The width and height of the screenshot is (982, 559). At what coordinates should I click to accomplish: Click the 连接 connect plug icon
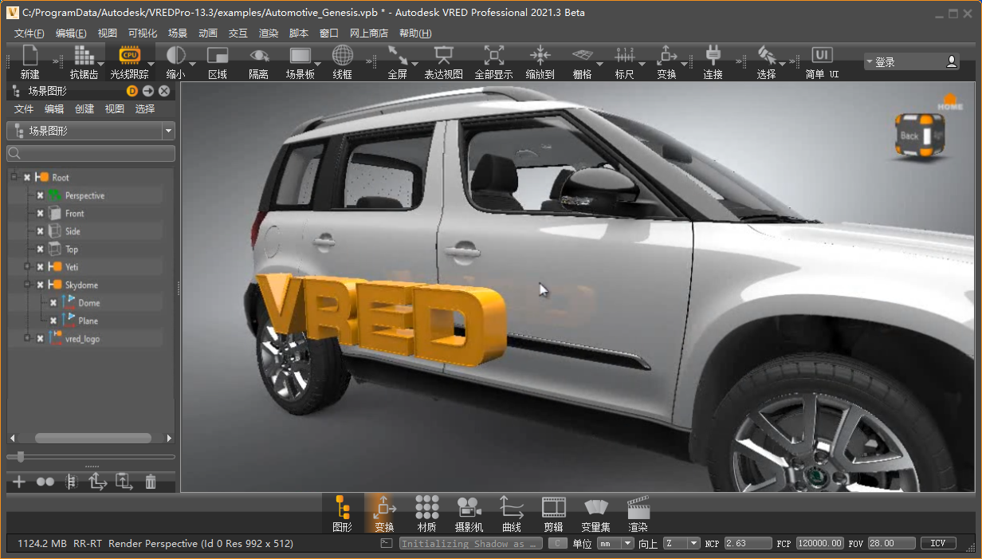pos(713,55)
